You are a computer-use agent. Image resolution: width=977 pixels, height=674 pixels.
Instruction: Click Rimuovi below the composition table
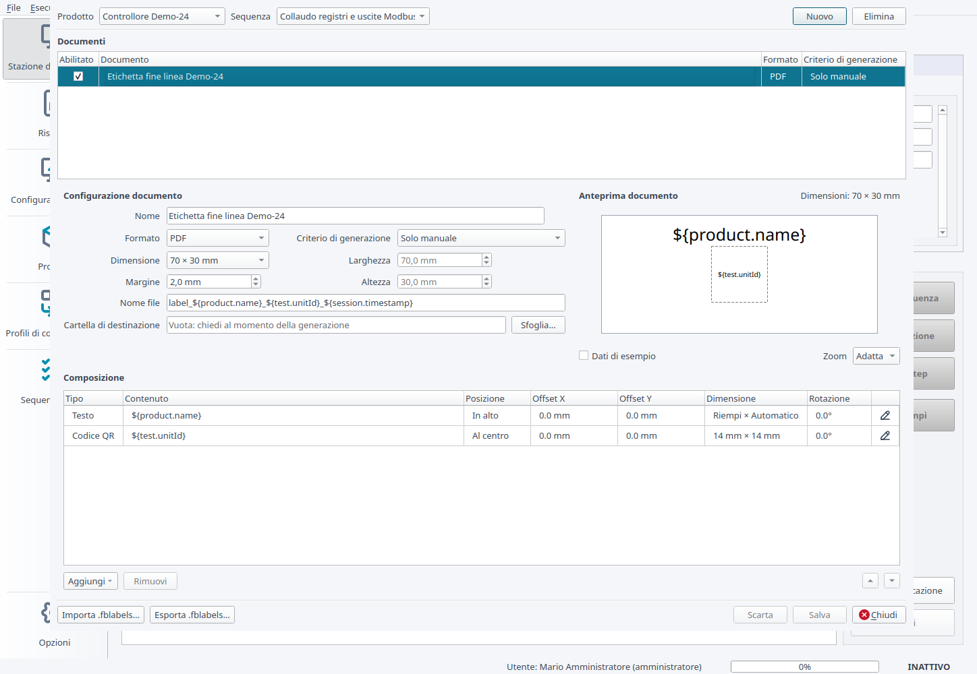[150, 581]
